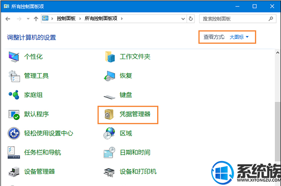Go up one level with up arrow
The image size is (281, 186).
pyautogui.click(x=36, y=19)
